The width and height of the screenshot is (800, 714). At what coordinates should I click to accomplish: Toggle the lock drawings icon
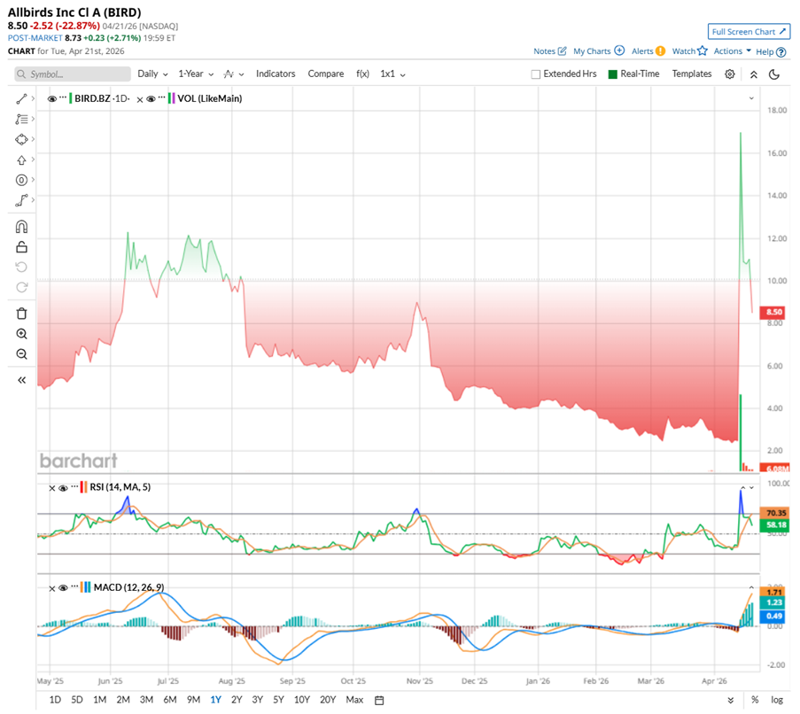(x=21, y=247)
